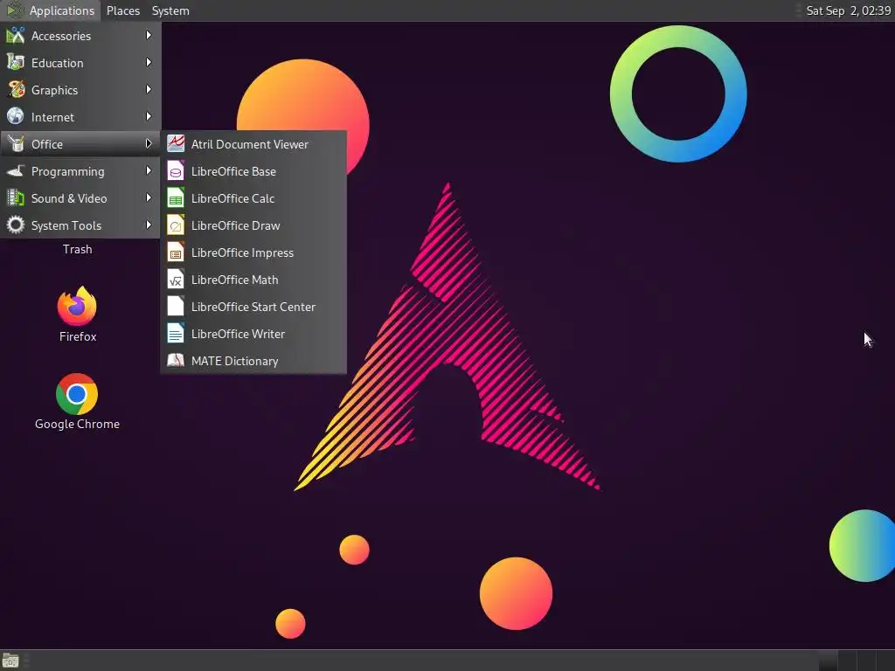Select the Sound & Video category label
The height and width of the screenshot is (671, 895).
pyautogui.click(x=69, y=198)
